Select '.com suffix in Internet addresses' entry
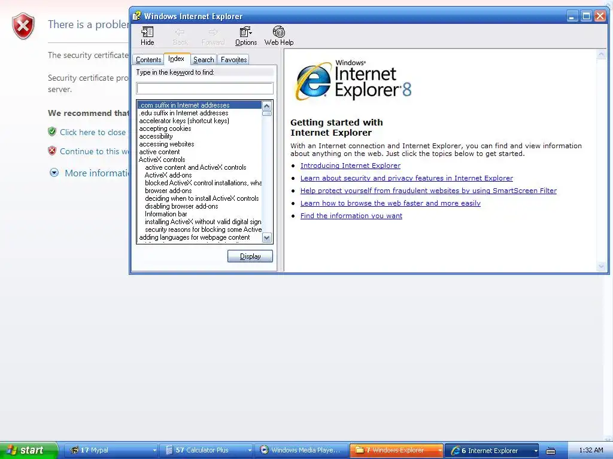Viewport: 613px width, 459px height. [200, 105]
